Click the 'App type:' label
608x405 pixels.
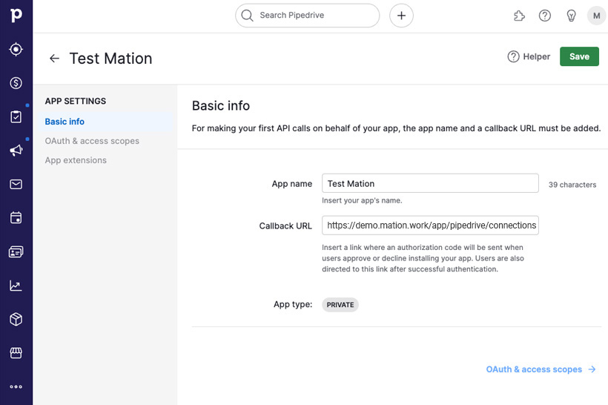293,305
